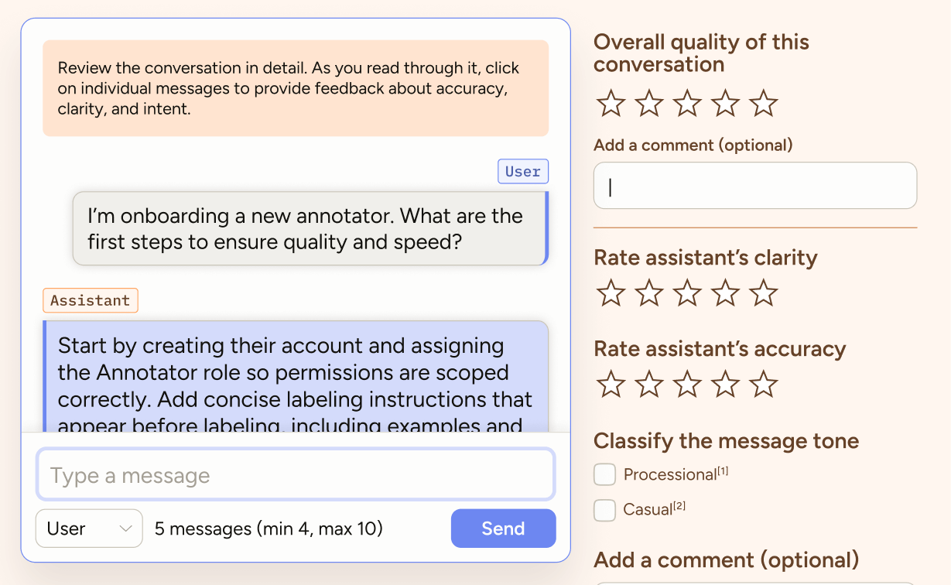Click the User role tag
This screenshot has height=585, width=951.
coord(523,172)
